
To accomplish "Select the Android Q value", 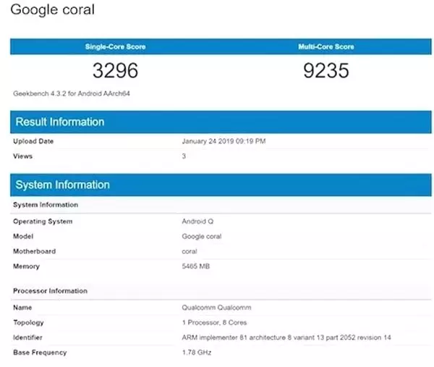I will (x=197, y=222).
